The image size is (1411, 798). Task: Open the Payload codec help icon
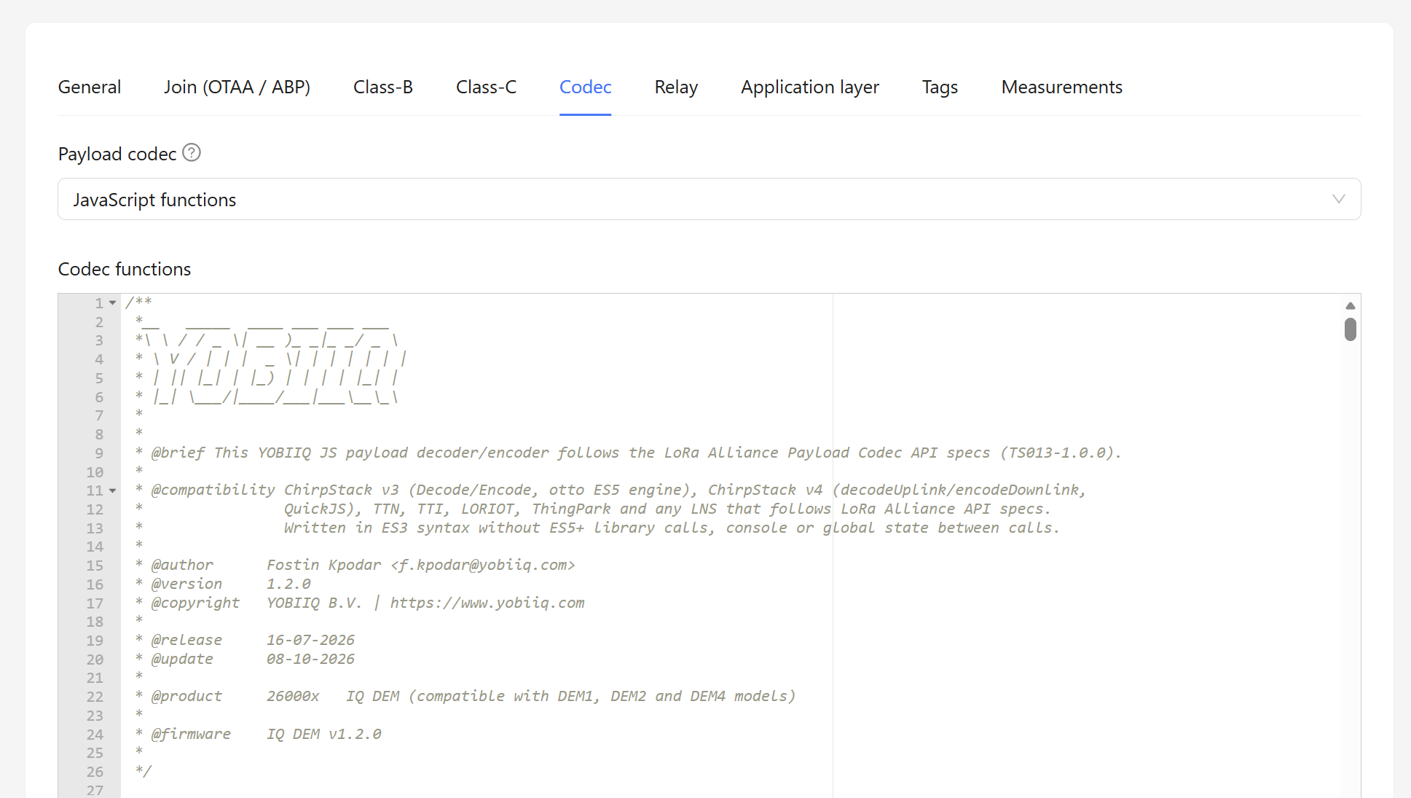pos(192,153)
